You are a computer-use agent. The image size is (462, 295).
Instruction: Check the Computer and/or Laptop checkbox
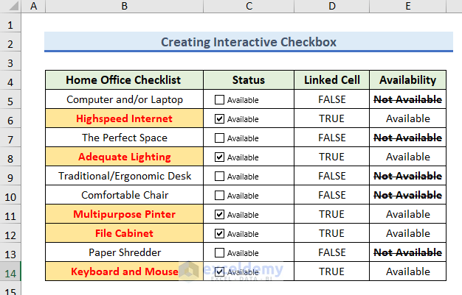(220, 99)
